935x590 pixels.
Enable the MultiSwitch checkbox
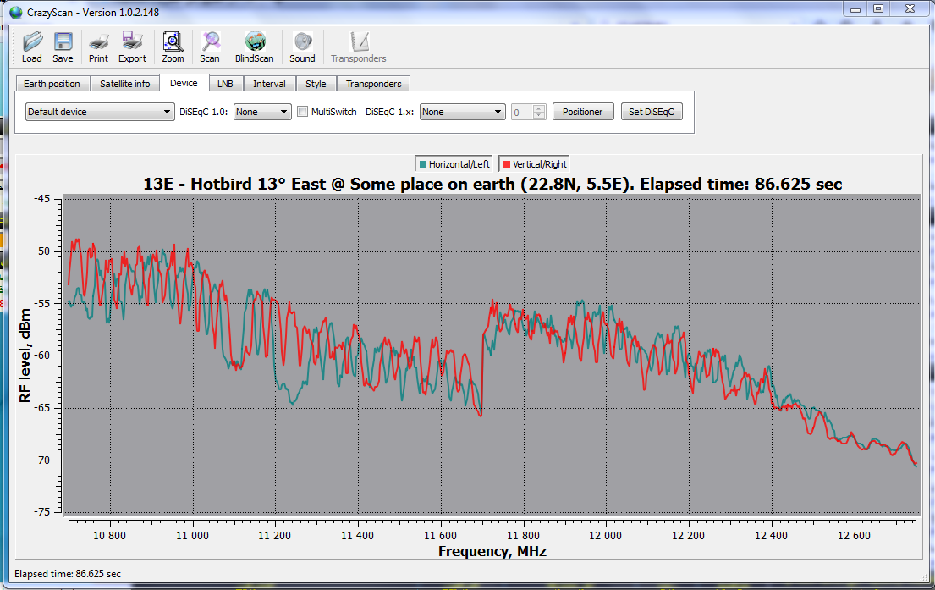303,112
